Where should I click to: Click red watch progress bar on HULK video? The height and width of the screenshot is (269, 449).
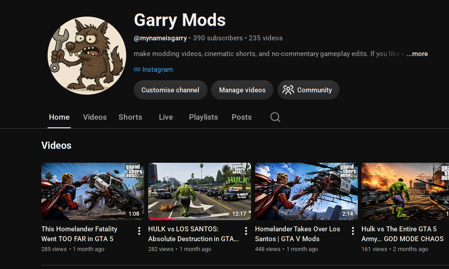click(x=161, y=219)
